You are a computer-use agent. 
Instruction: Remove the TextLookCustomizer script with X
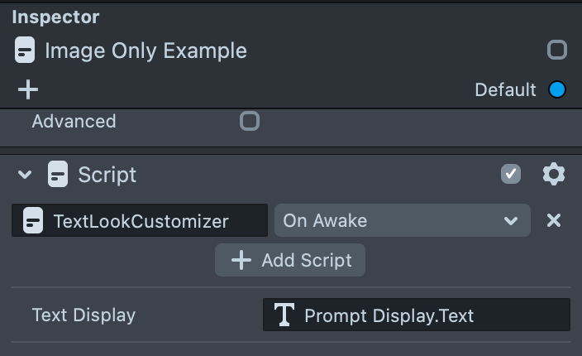[x=554, y=220]
